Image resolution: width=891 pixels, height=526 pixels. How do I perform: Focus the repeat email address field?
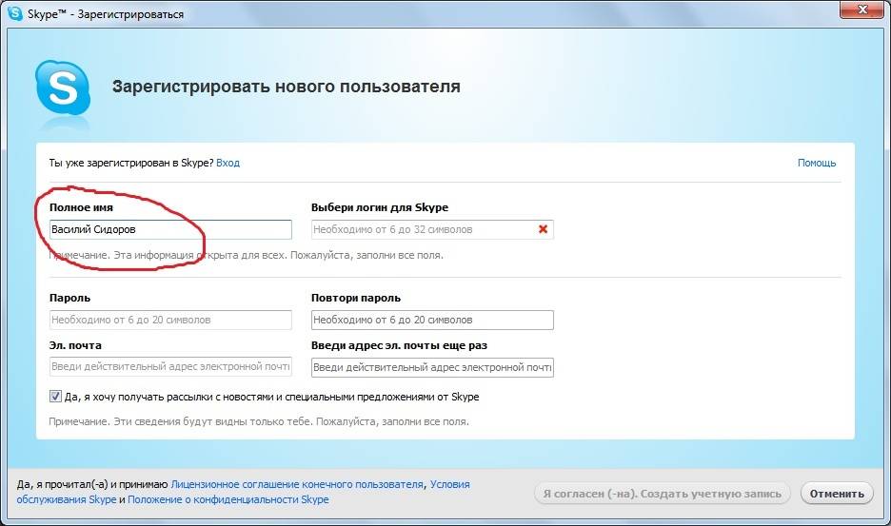point(432,367)
